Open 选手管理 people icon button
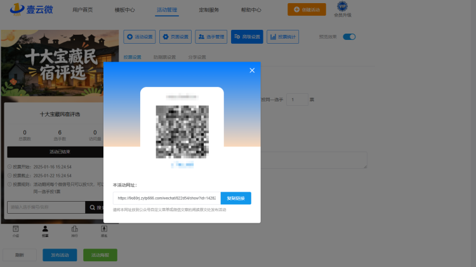Image resolution: width=476 pixels, height=267 pixels. tap(211, 37)
